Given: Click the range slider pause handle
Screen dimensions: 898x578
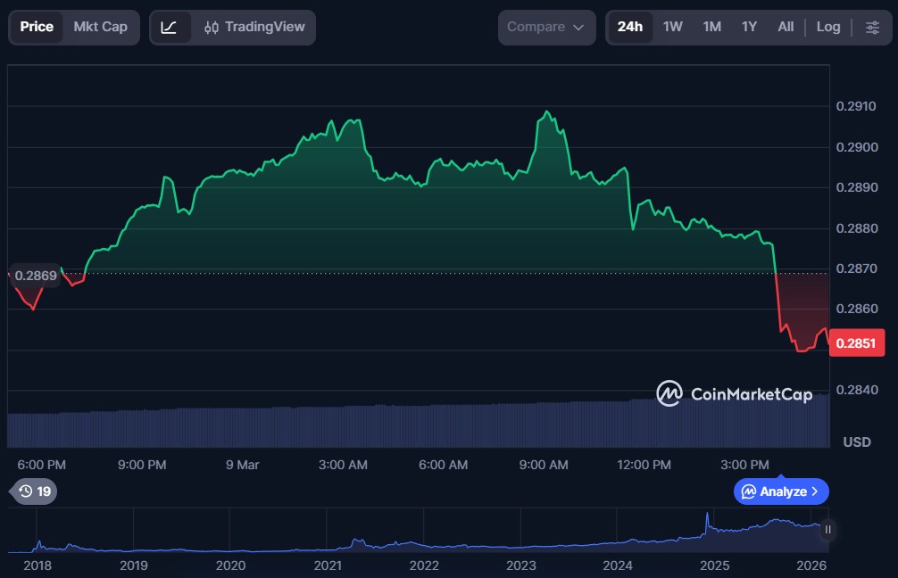Looking at the screenshot, I should click(827, 530).
